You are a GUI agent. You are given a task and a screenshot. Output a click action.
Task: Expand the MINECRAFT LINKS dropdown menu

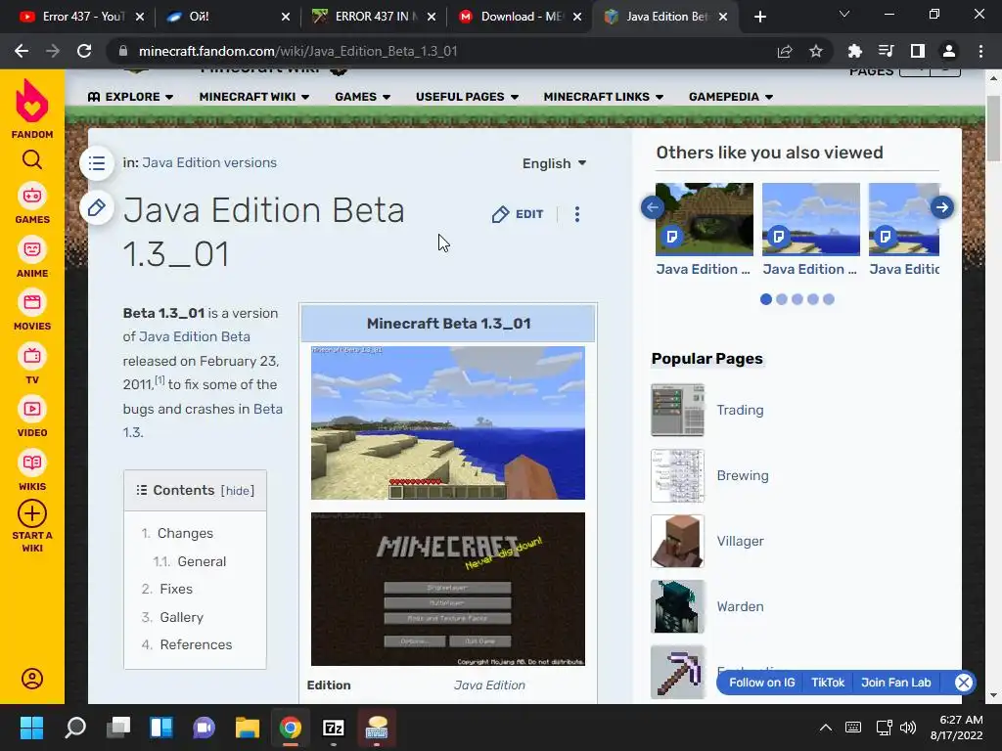(x=604, y=97)
